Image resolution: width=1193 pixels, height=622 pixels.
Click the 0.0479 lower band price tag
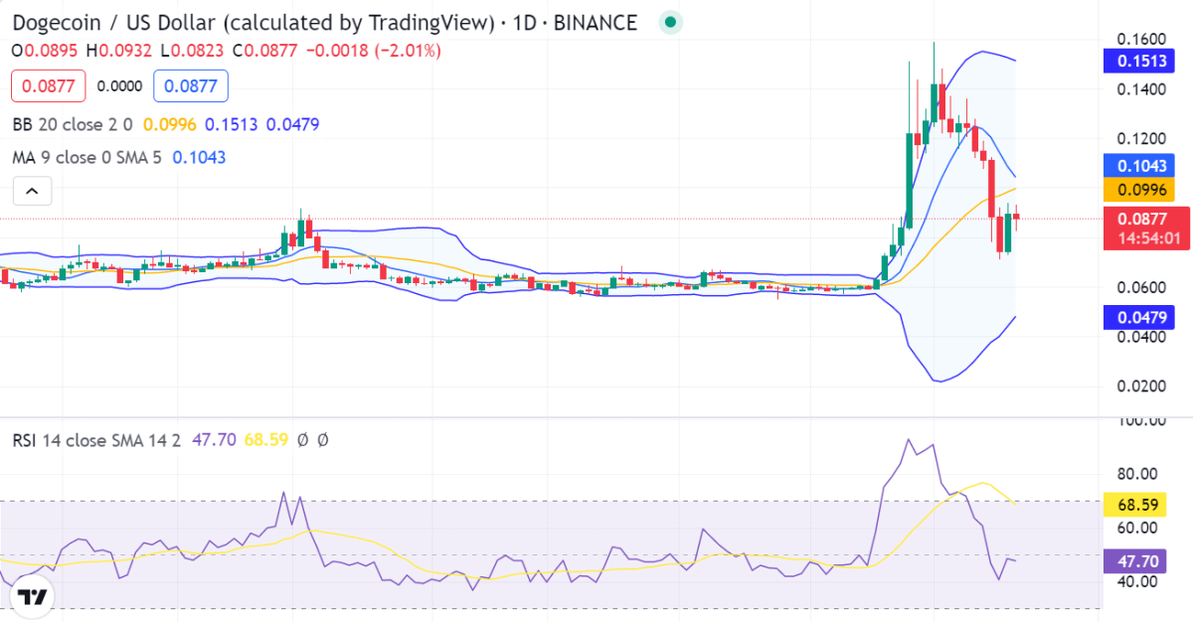tap(1138, 318)
